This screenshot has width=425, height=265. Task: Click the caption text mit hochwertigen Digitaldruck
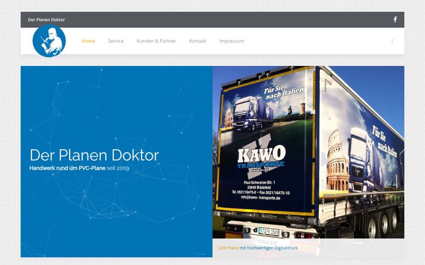pos(269,248)
